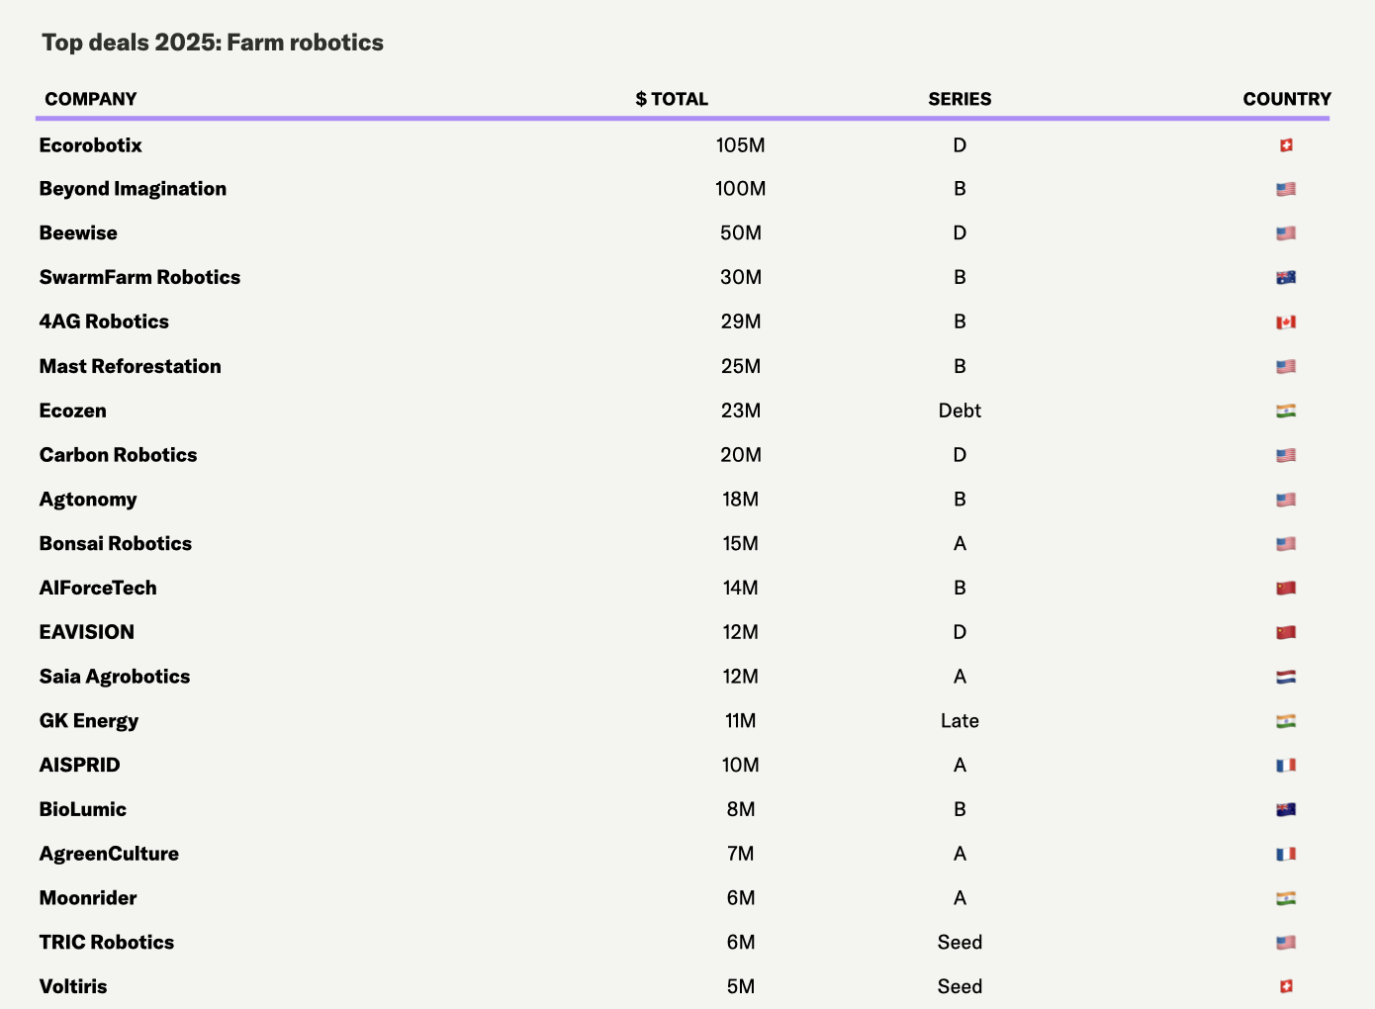This screenshot has width=1375, height=1009.
Task: Click the $ TOTAL column header
Action: click(672, 99)
